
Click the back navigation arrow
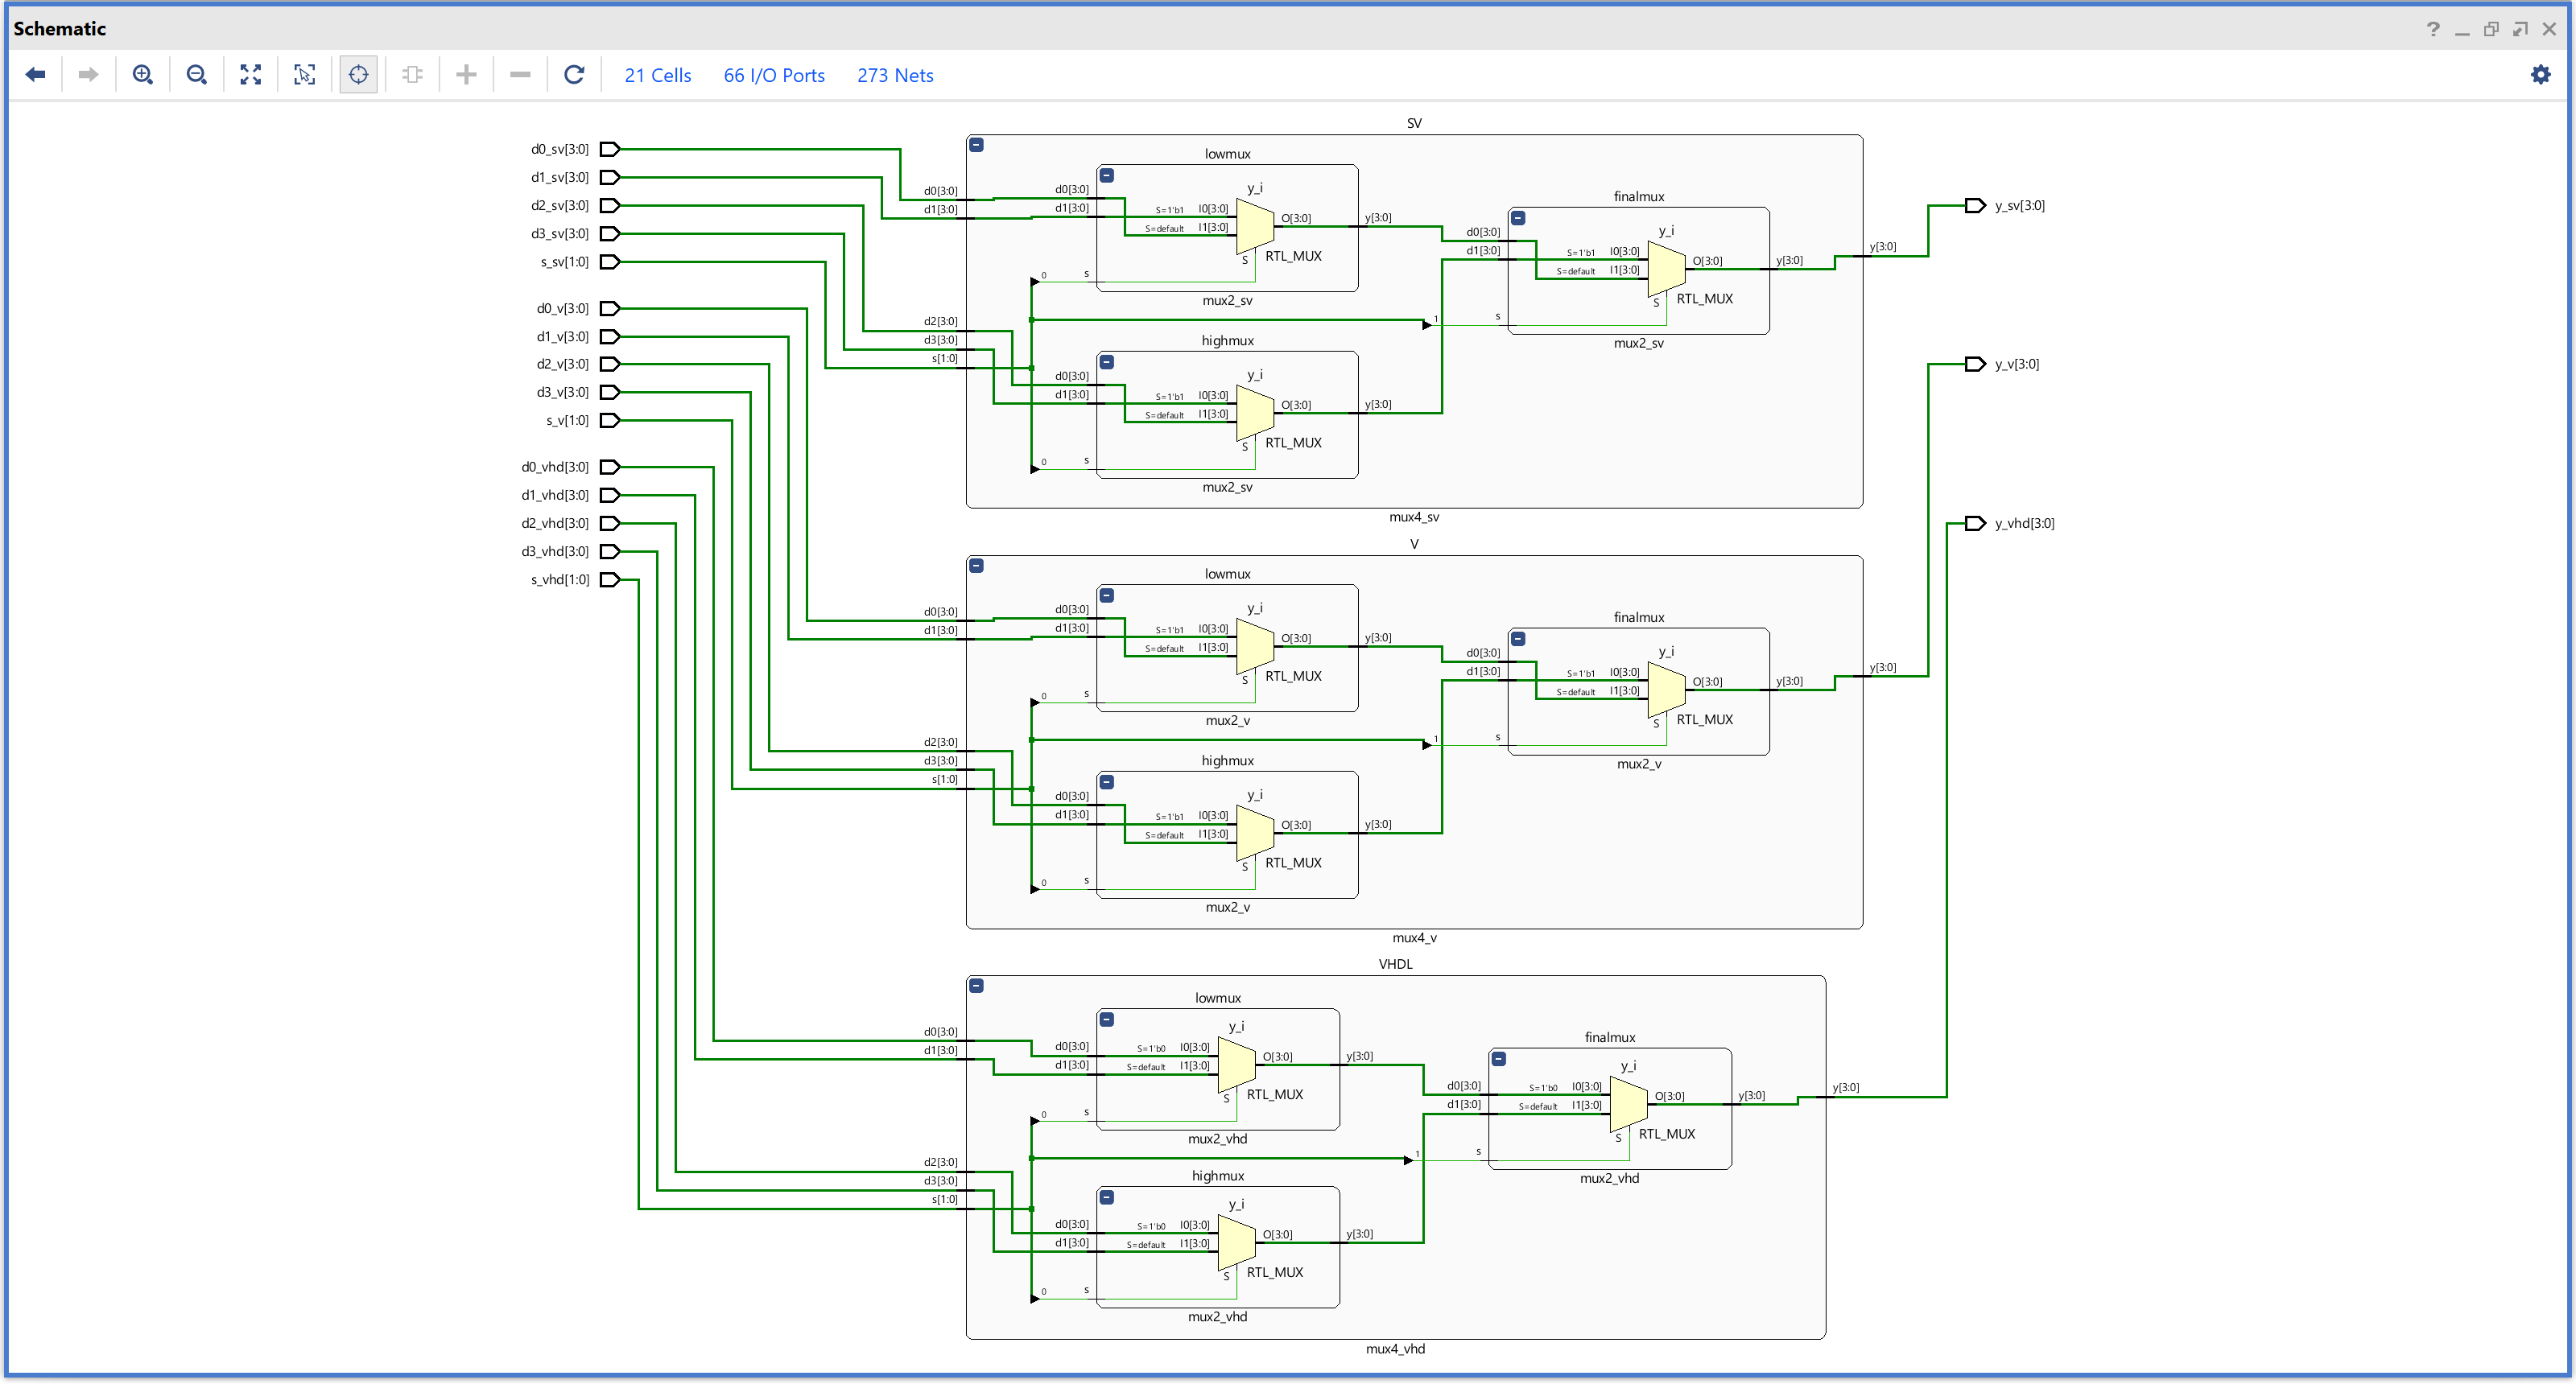36,74
